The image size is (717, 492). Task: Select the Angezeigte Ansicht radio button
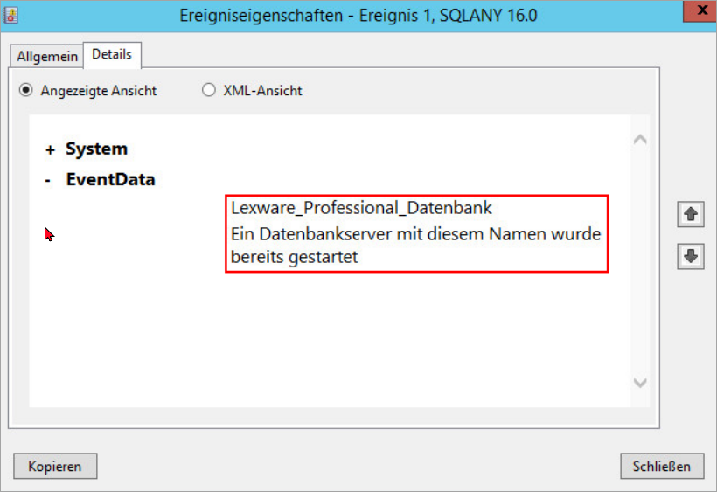[26, 90]
